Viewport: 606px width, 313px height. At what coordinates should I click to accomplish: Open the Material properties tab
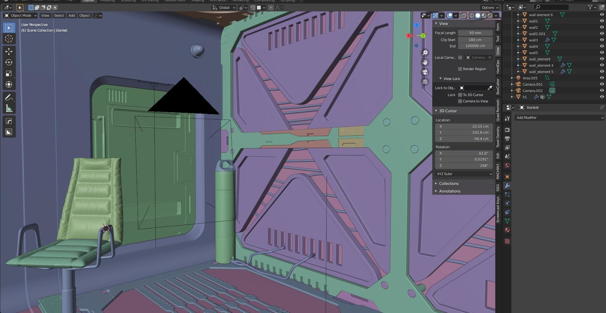coord(507,230)
